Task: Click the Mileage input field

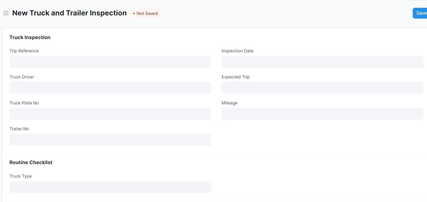Action: tap(322, 114)
